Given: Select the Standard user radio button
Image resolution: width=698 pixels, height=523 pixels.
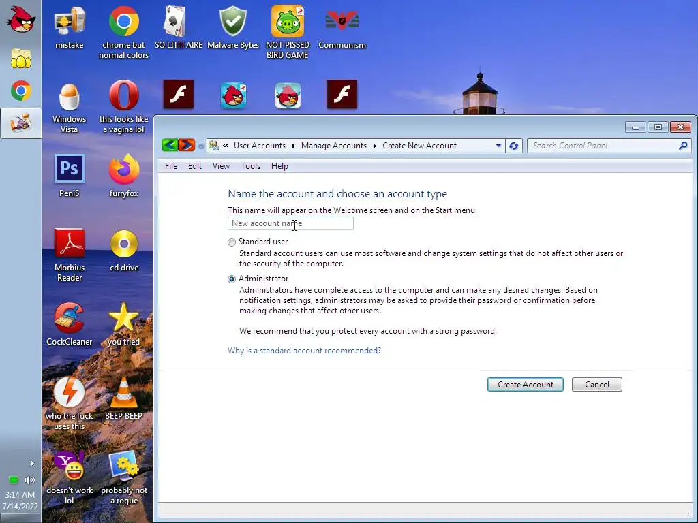Looking at the screenshot, I should 232,242.
